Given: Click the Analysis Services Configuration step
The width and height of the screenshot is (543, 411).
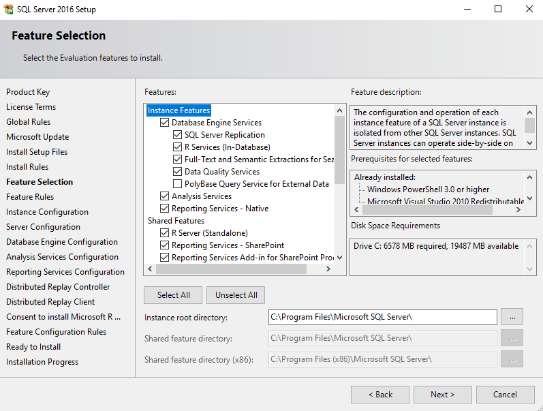Looking at the screenshot, I should point(62,257).
